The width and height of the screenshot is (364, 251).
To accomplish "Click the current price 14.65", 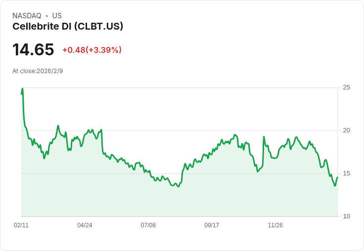I will (33, 50).
